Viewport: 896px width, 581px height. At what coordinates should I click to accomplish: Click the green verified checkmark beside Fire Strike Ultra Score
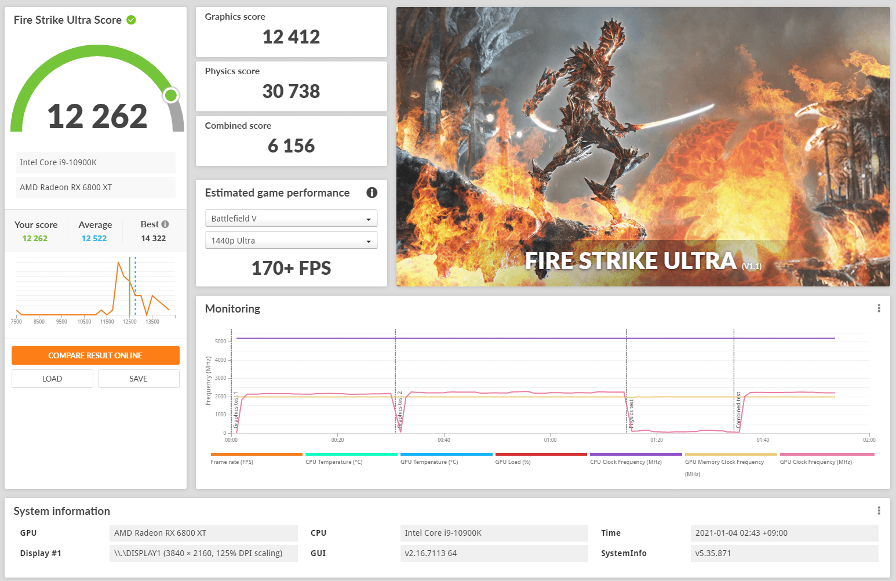(132, 20)
